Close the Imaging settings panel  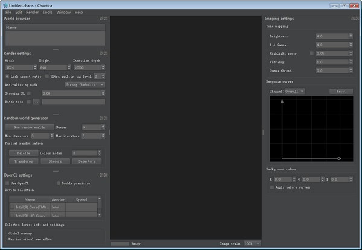coord(356,19)
